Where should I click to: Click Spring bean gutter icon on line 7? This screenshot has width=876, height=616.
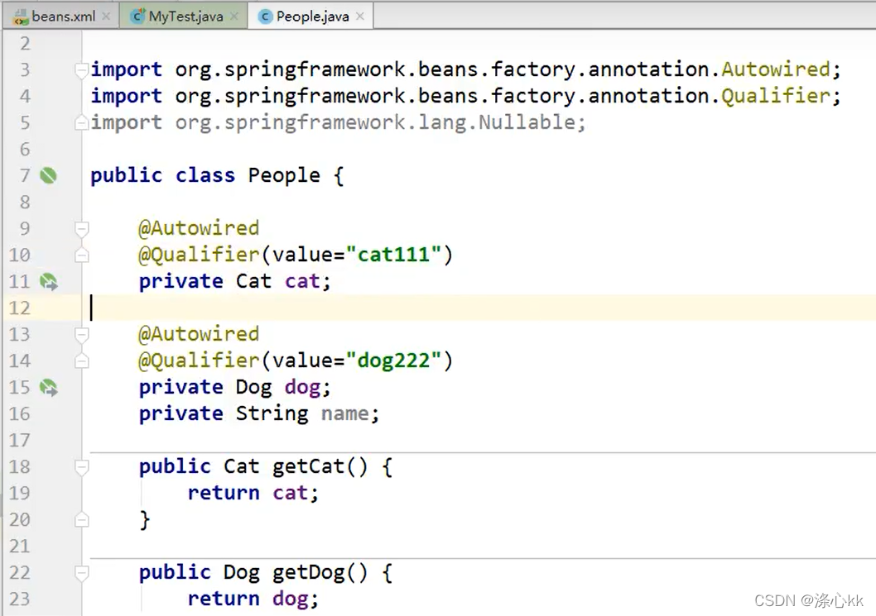(x=49, y=175)
